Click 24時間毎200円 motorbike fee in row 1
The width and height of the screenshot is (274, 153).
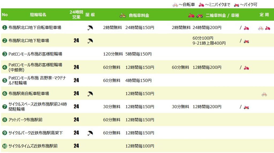tap(207, 28)
